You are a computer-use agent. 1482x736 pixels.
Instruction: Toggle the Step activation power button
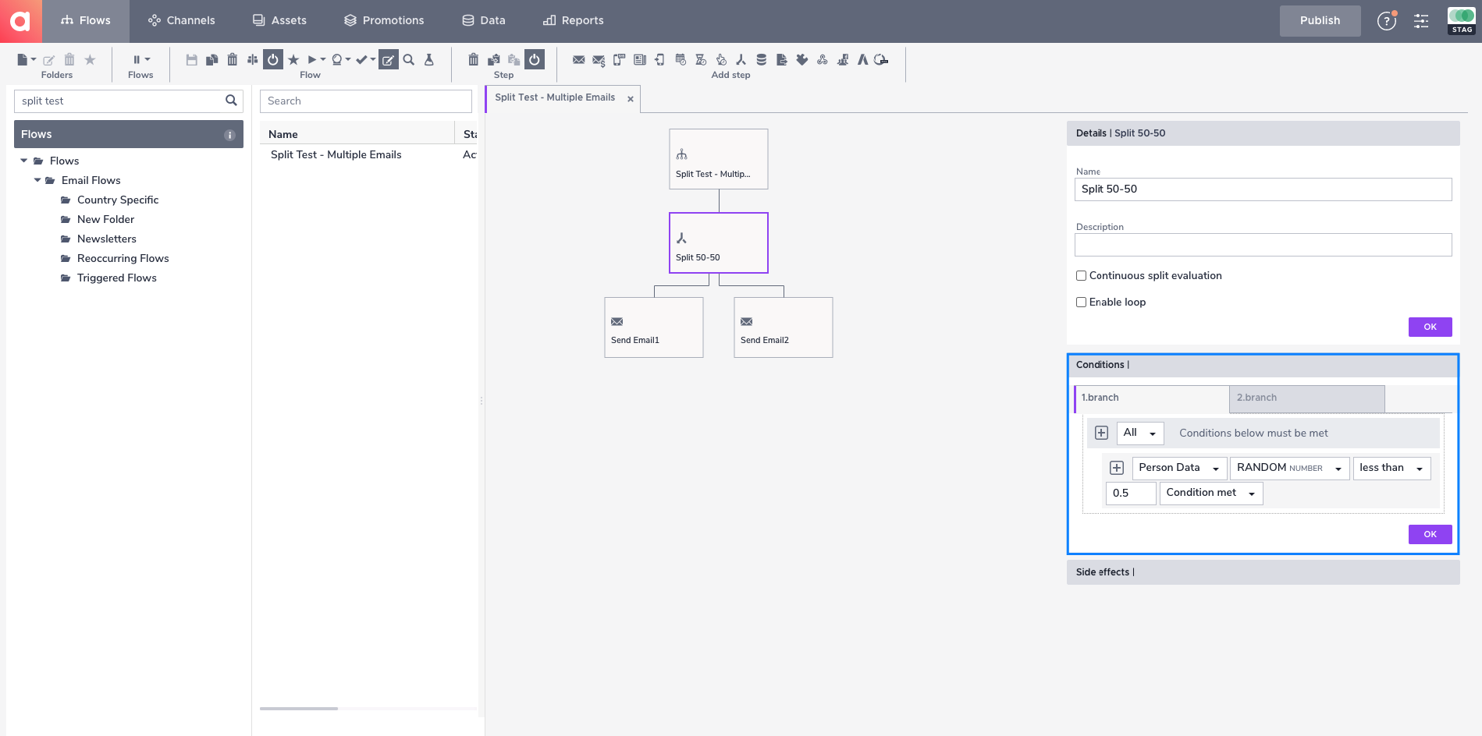[x=534, y=59]
